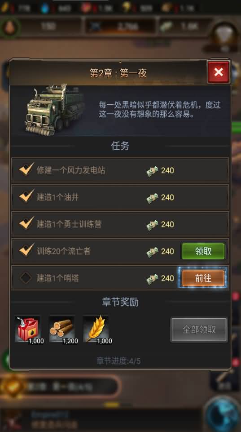Image resolution: width=241 pixels, height=432 pixels.
Task: Click the 章节进度:4/5 progress text
Action: click(118, 361)
